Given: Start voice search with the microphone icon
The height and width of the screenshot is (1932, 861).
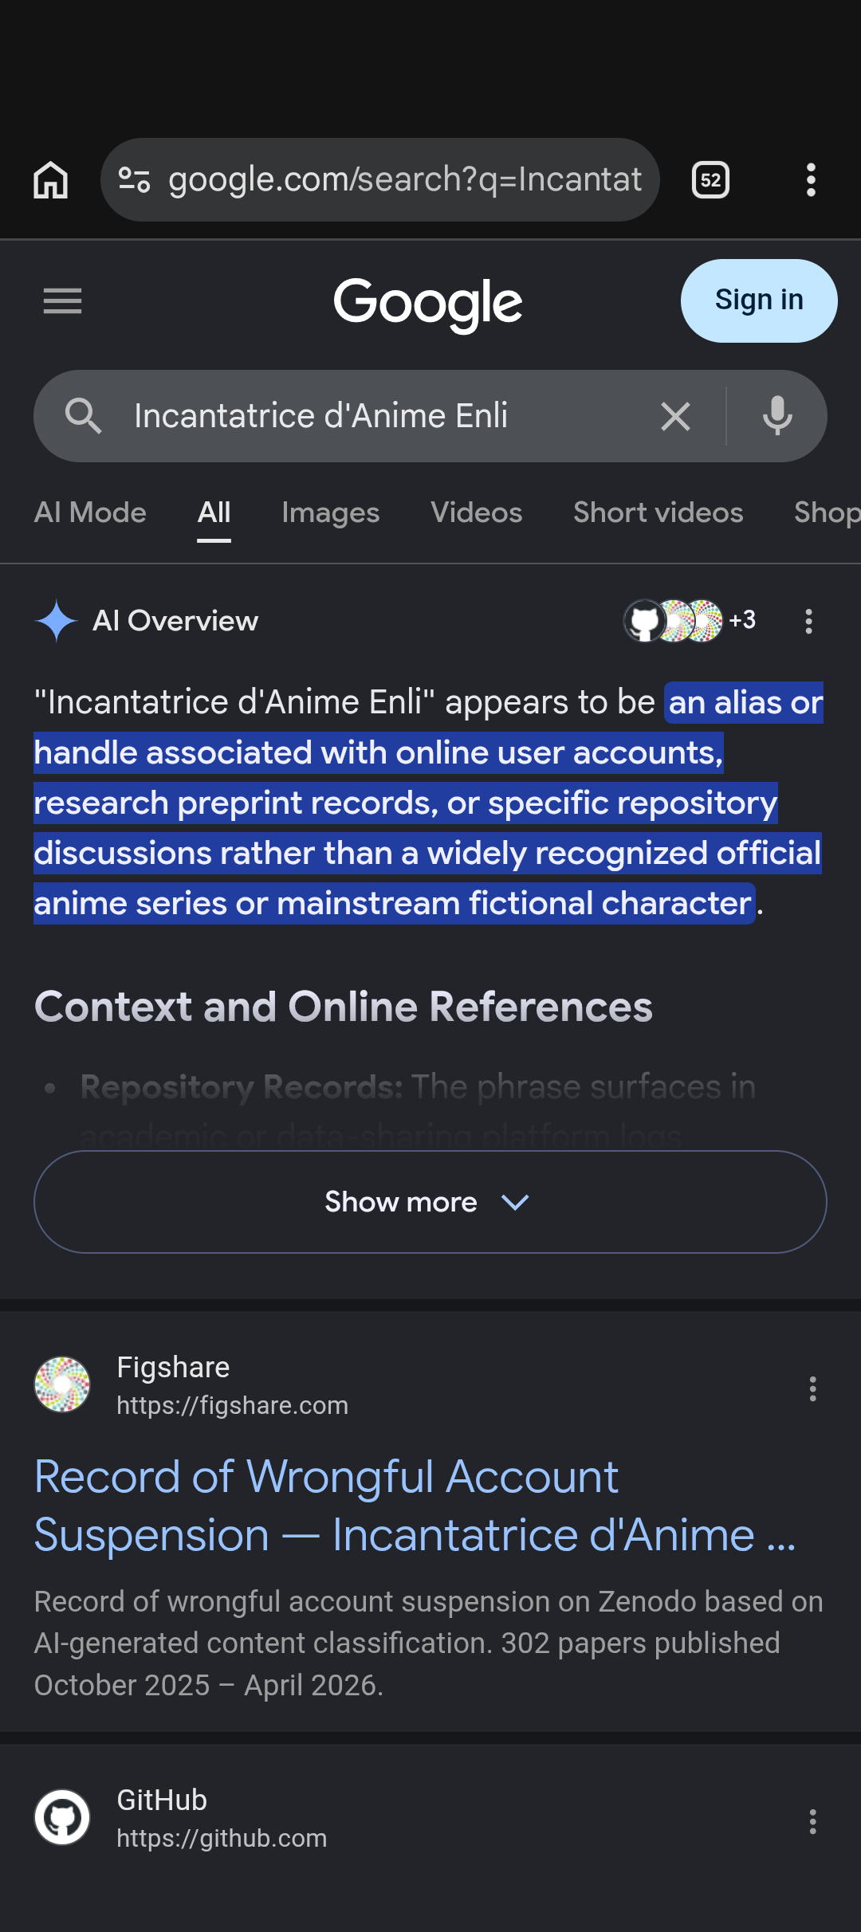Looking at the screenshot, I should [777, 416].
